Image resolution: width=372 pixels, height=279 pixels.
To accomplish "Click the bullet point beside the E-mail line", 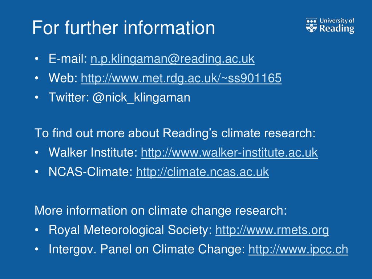I will 36,58.
